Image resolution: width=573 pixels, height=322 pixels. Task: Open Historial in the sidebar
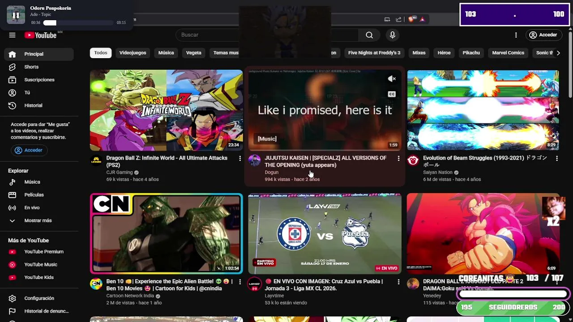pyautogui.click(x=39, y=106)
